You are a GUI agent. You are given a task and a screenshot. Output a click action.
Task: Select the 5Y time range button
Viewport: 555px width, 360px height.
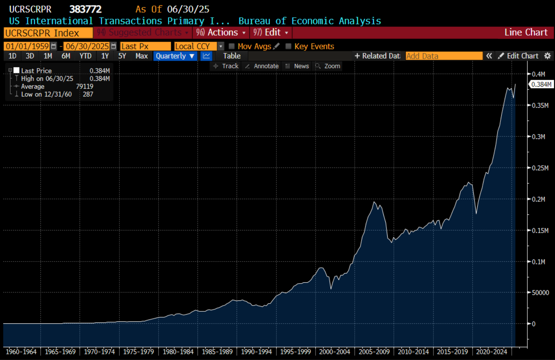click(x=122, y=56)
